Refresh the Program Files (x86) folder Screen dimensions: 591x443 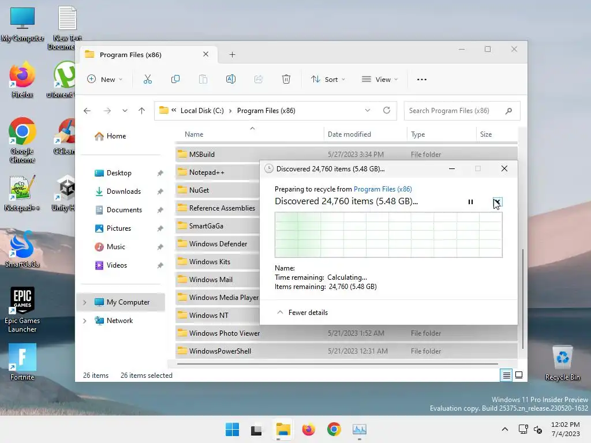(x=386, y=110)
